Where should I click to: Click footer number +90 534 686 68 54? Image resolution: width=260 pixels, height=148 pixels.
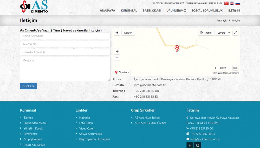pos(203,134)
